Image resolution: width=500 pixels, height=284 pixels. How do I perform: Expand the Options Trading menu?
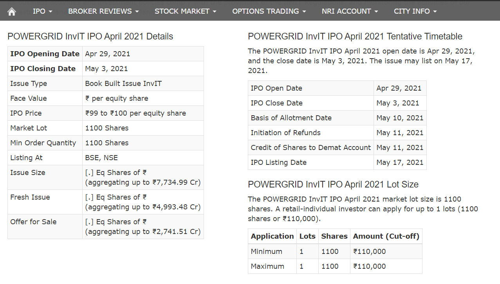click(x=269, y=11)
